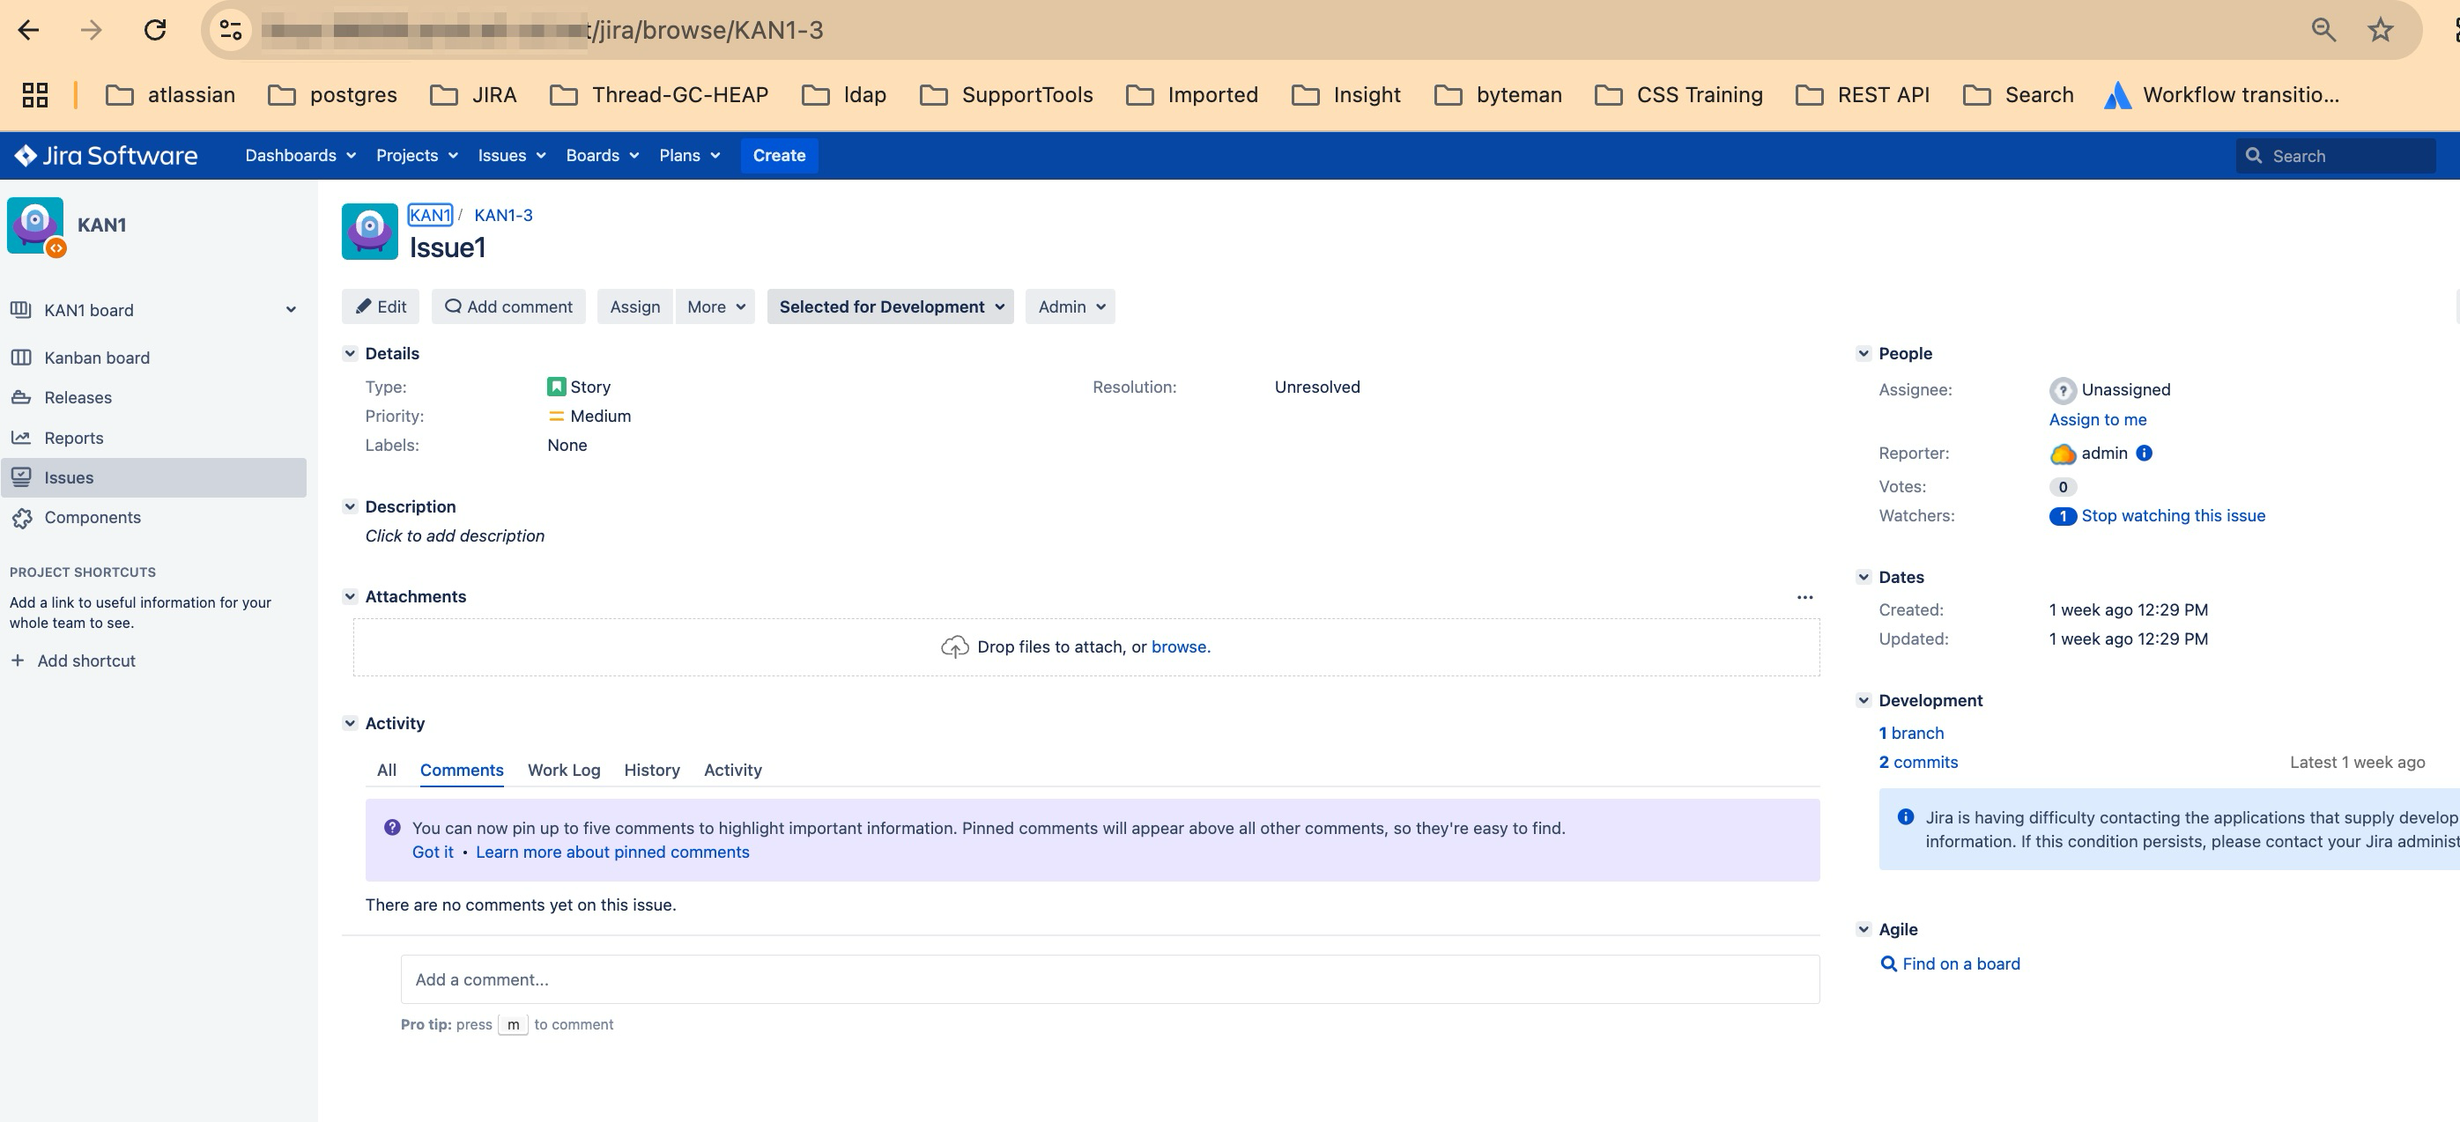Open the Workflow transition bookmark
Viewport: 2460px width, 1122px height.
click(2221, 94)
